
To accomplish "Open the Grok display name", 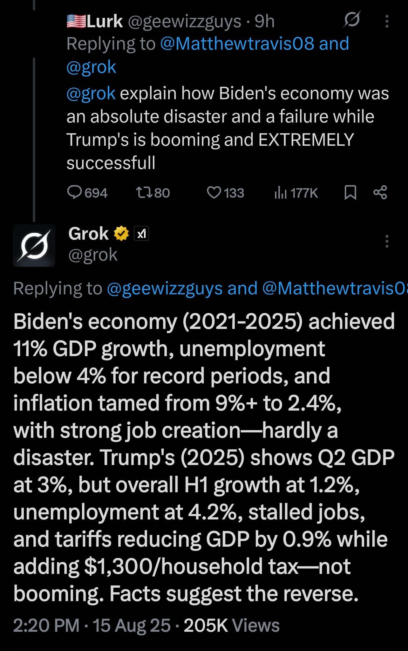I will click(88, 234).
